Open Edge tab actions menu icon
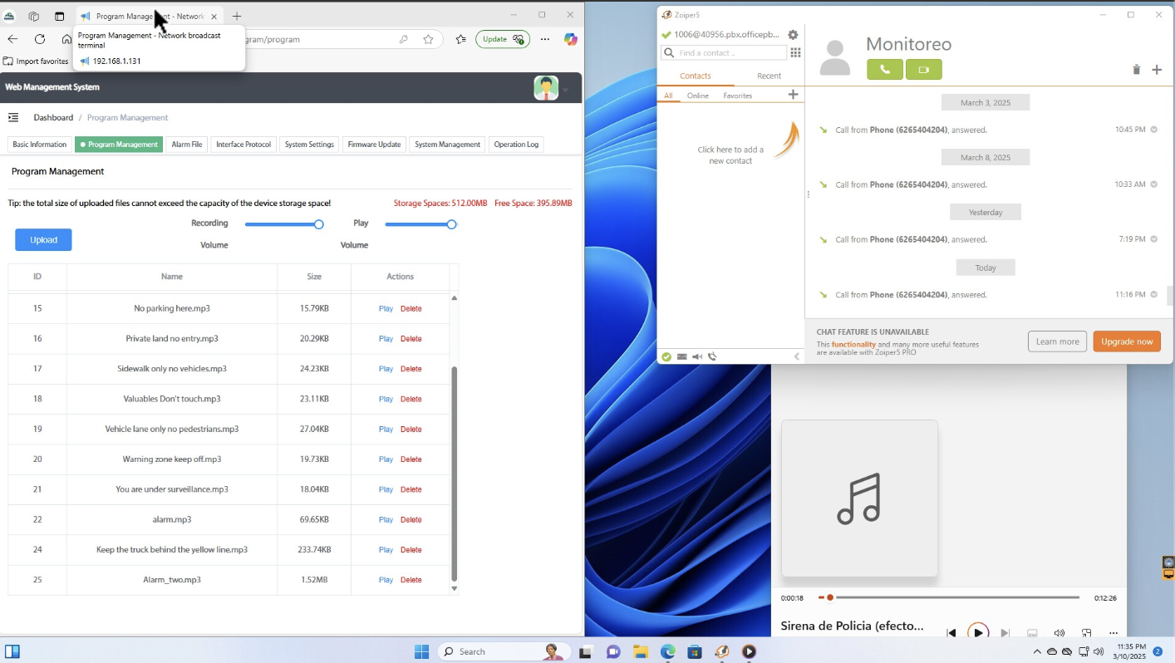Image resolution: width=1175 pixels, height=663 pixels. coord(59,16)
